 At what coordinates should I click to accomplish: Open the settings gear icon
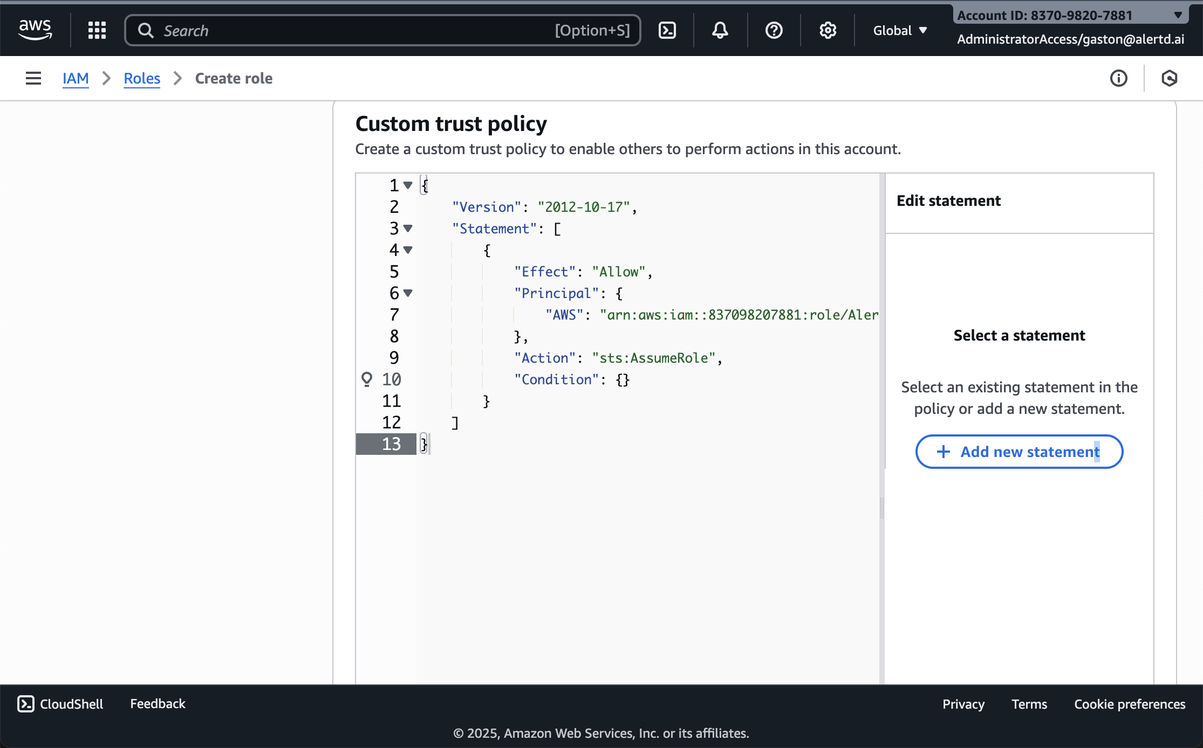tap(828, 30)
